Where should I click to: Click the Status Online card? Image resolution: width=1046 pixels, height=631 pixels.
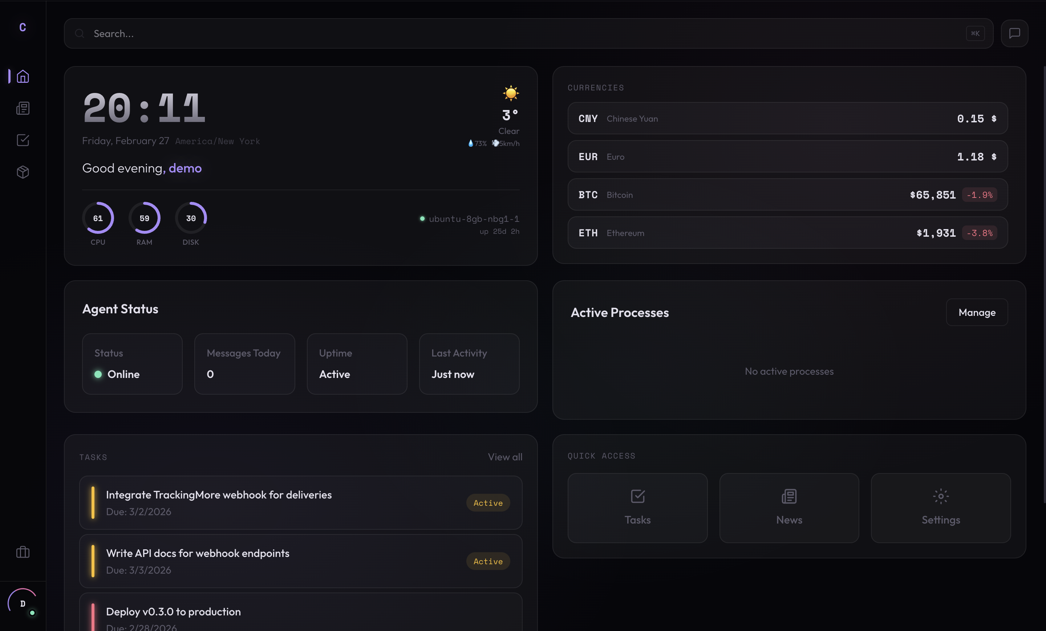pyautogui.click(x=132, y=364)
